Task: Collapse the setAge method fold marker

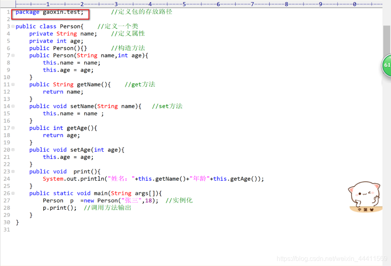Action: click(x=13, y=150)
